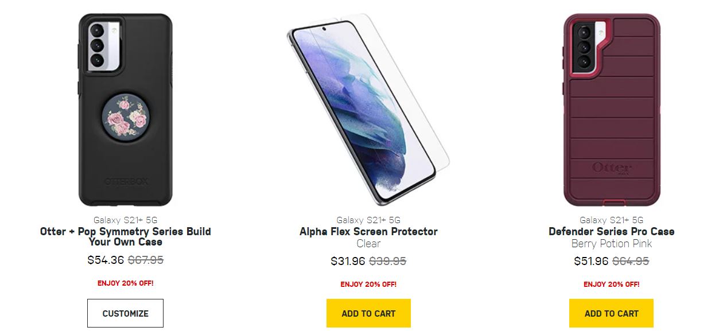Screen dimensions: 719x335
Task: Click the crossed-out $39.95 original price
Action: tap(388, 262)
